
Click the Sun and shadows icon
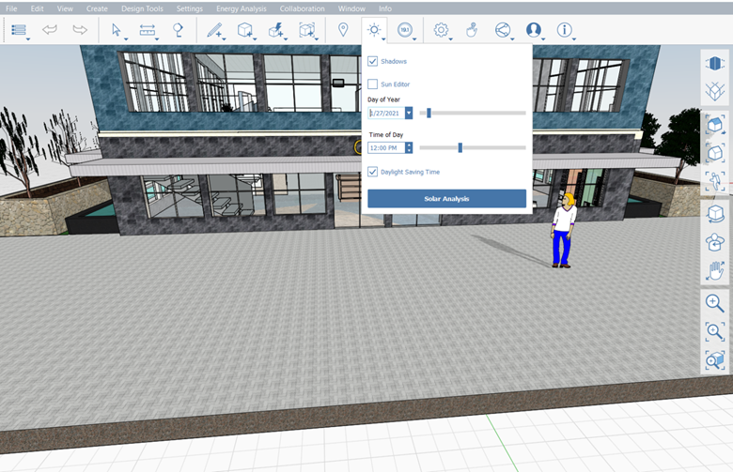click(x=374, y=30)
